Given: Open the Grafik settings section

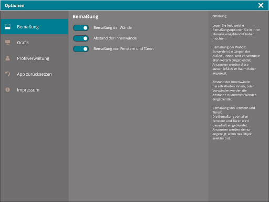Looking at the screenshot, I should click(x=34, y=43).
